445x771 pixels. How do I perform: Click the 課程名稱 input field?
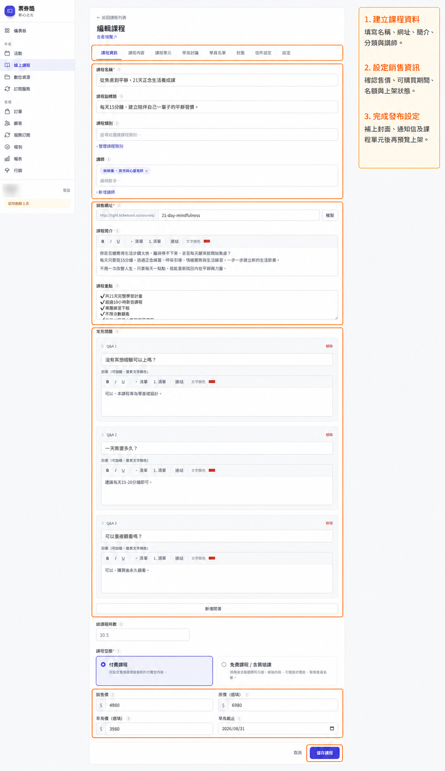point(217,80)
